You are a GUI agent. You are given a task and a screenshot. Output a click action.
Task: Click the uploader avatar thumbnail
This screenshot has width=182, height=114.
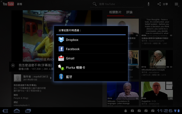click(17, 78)
